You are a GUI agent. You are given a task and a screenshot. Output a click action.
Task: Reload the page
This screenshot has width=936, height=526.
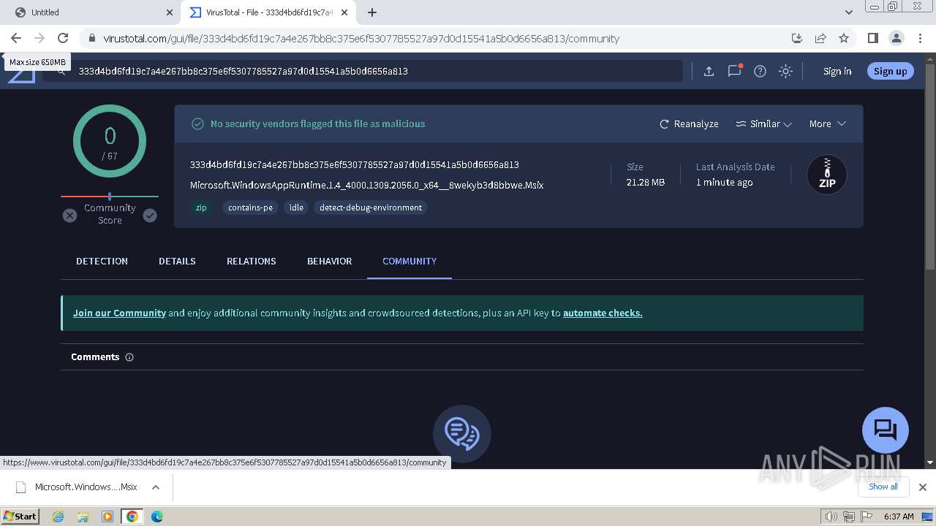[63, 38]
